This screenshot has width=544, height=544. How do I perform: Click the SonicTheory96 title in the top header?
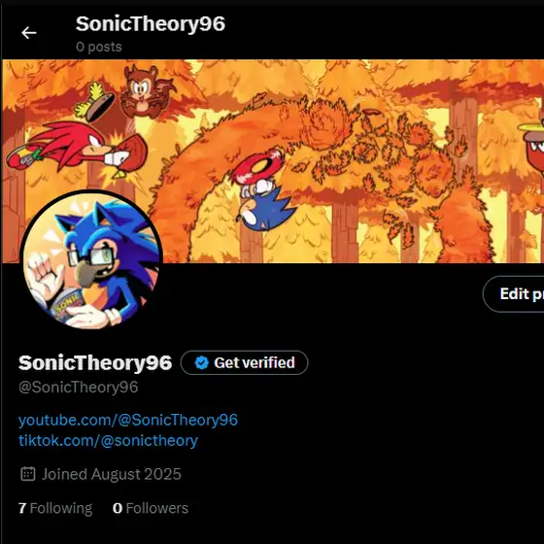151,24
